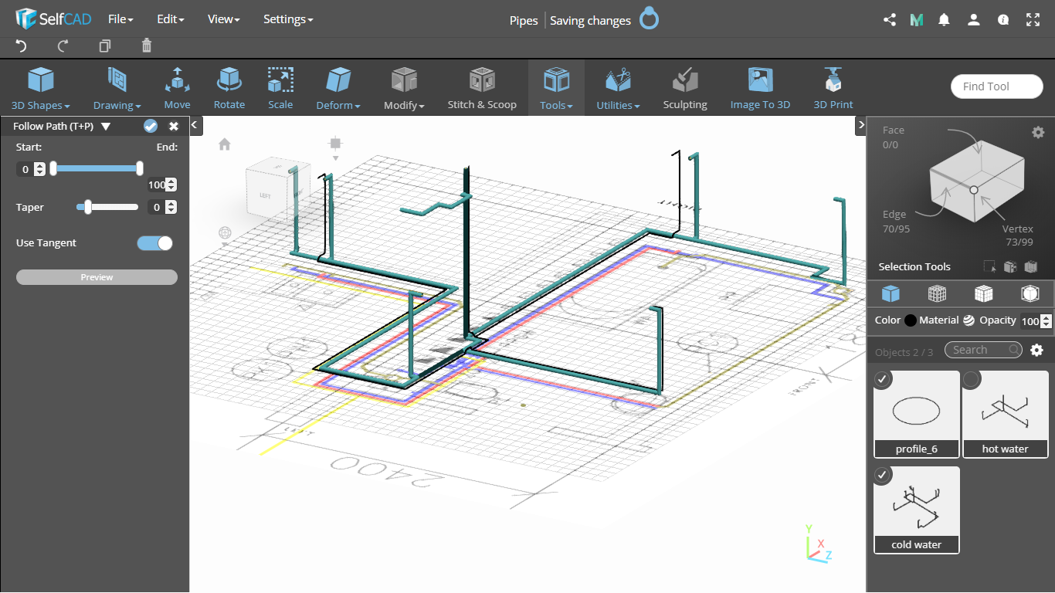Expand the Follow Path title dropdown arrow
Screen dimensions: 1055x593
106,127
